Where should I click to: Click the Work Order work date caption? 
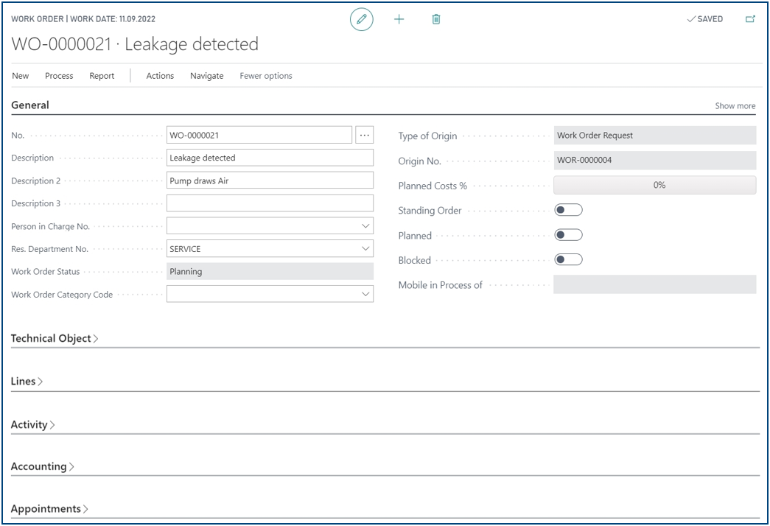point(83,19)
